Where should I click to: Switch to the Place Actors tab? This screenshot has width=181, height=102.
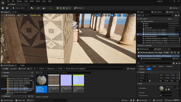coord(157,12)
